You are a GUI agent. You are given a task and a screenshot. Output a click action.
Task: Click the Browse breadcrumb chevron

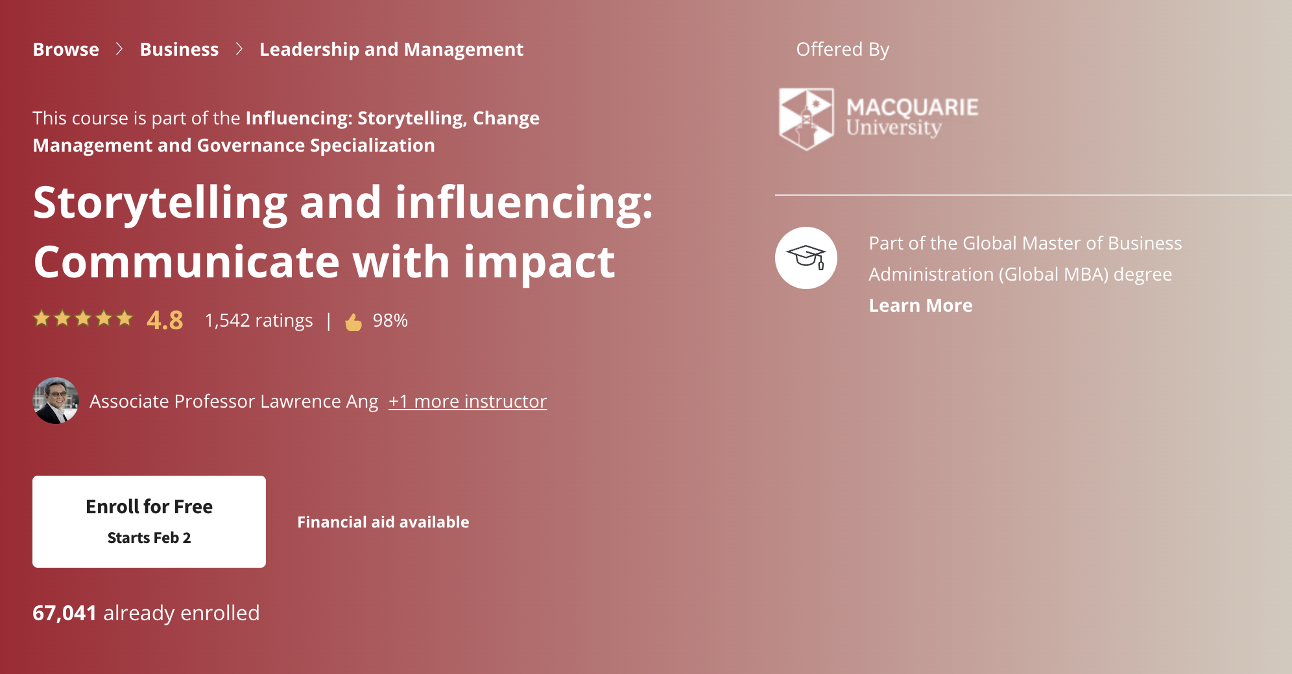[119, 49]
